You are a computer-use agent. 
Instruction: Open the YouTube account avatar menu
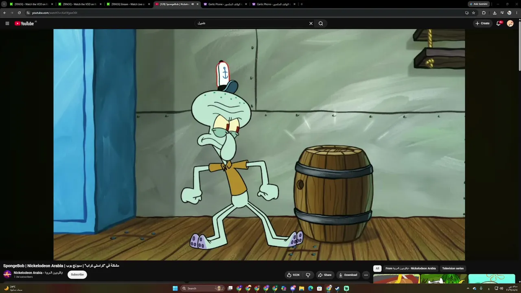pyautogui.click(x=510, y=24)
